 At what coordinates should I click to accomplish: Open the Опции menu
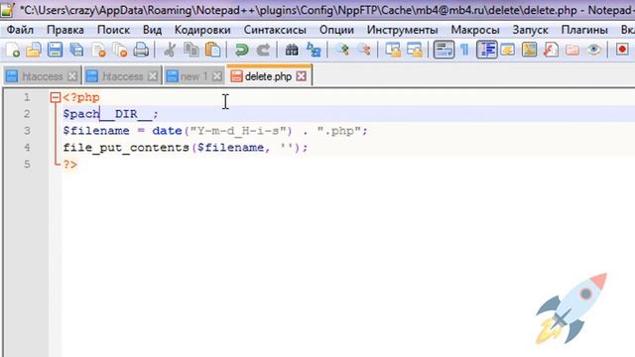(336, 30)
